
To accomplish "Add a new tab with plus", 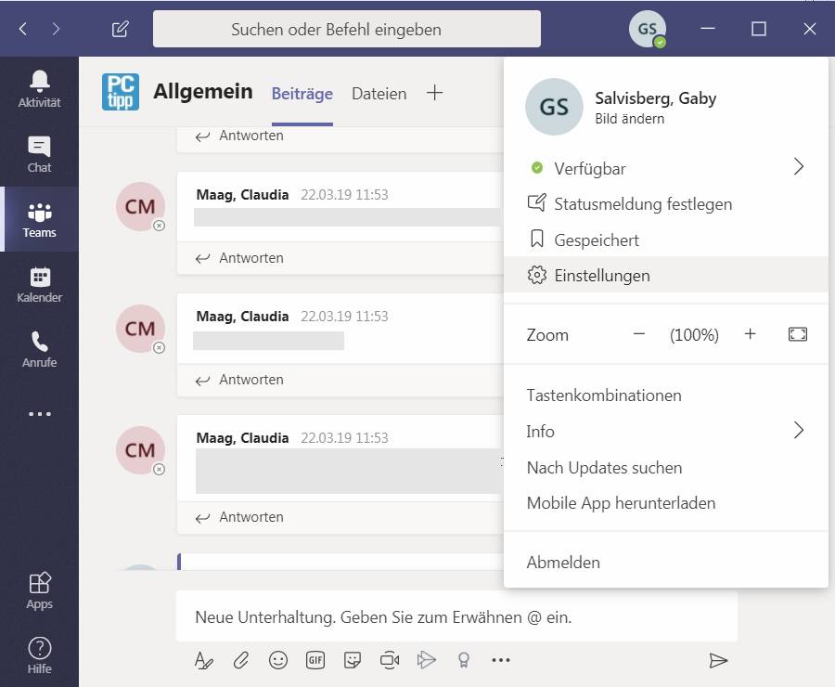I will click(x=434, y=93).
